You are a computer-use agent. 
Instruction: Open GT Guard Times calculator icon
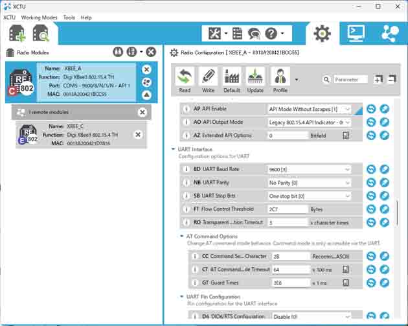click(x=346, y=283)
